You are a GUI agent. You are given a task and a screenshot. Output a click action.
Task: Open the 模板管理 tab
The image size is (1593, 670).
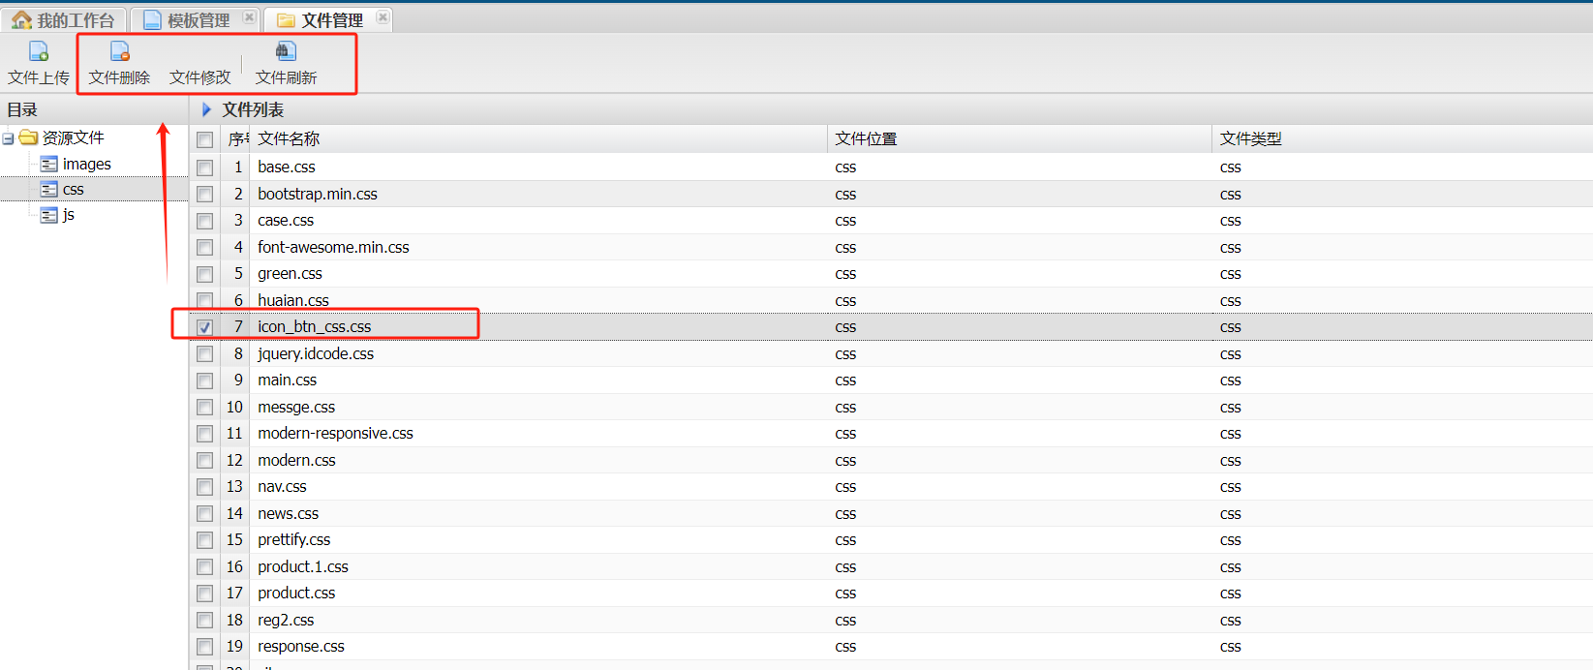189,20
